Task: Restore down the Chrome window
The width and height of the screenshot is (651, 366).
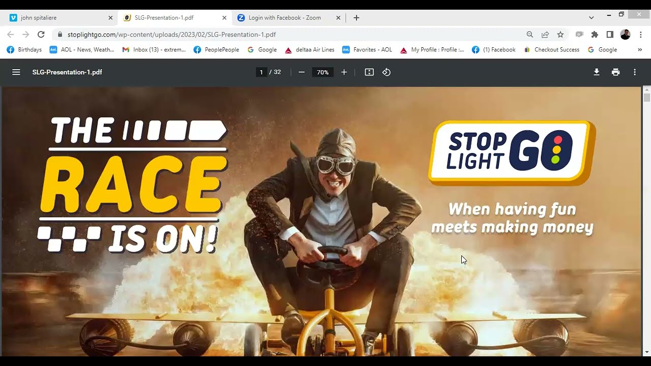Action: coord(622,15)
